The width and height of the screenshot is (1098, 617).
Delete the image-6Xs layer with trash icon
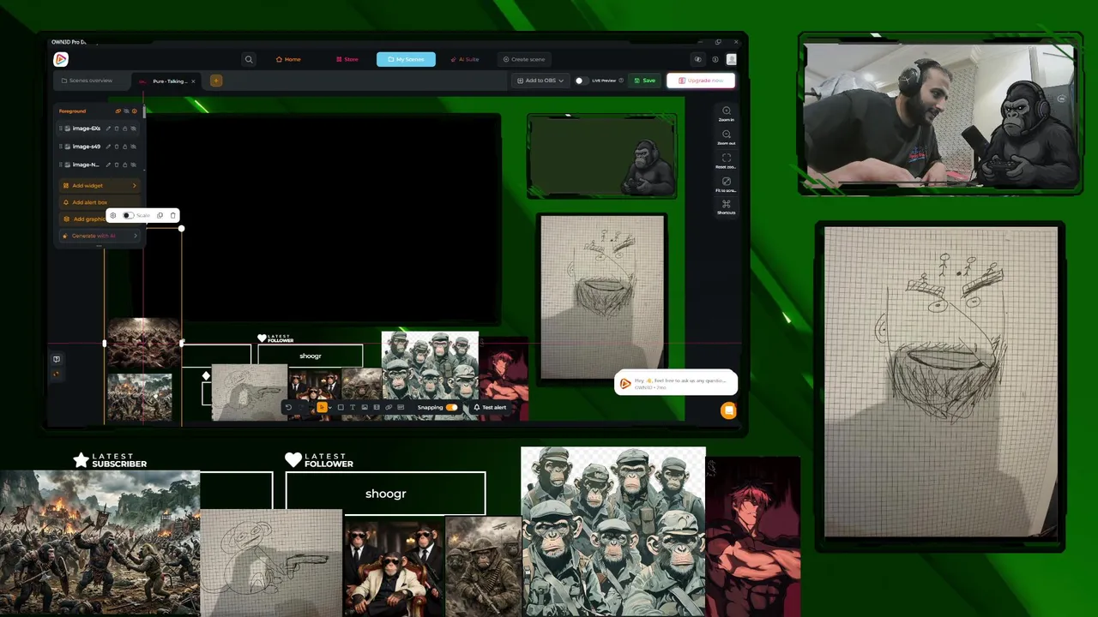(x=117, y=129)
